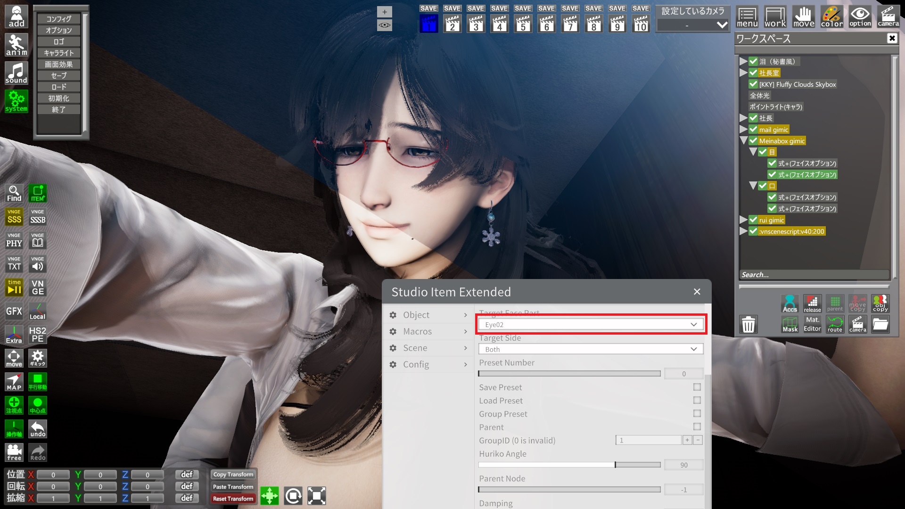Toggle the Load Preset checkbox
This screenshot has height=509, width=905.
pyautogui.click(x=697, y=400)
